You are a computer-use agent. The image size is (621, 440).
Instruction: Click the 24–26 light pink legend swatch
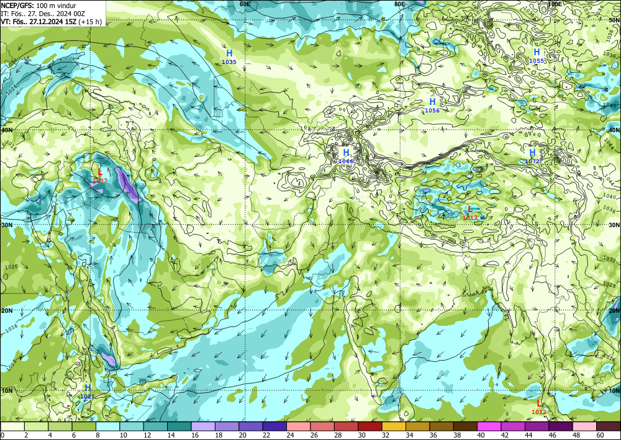click(x=298, y=426)
